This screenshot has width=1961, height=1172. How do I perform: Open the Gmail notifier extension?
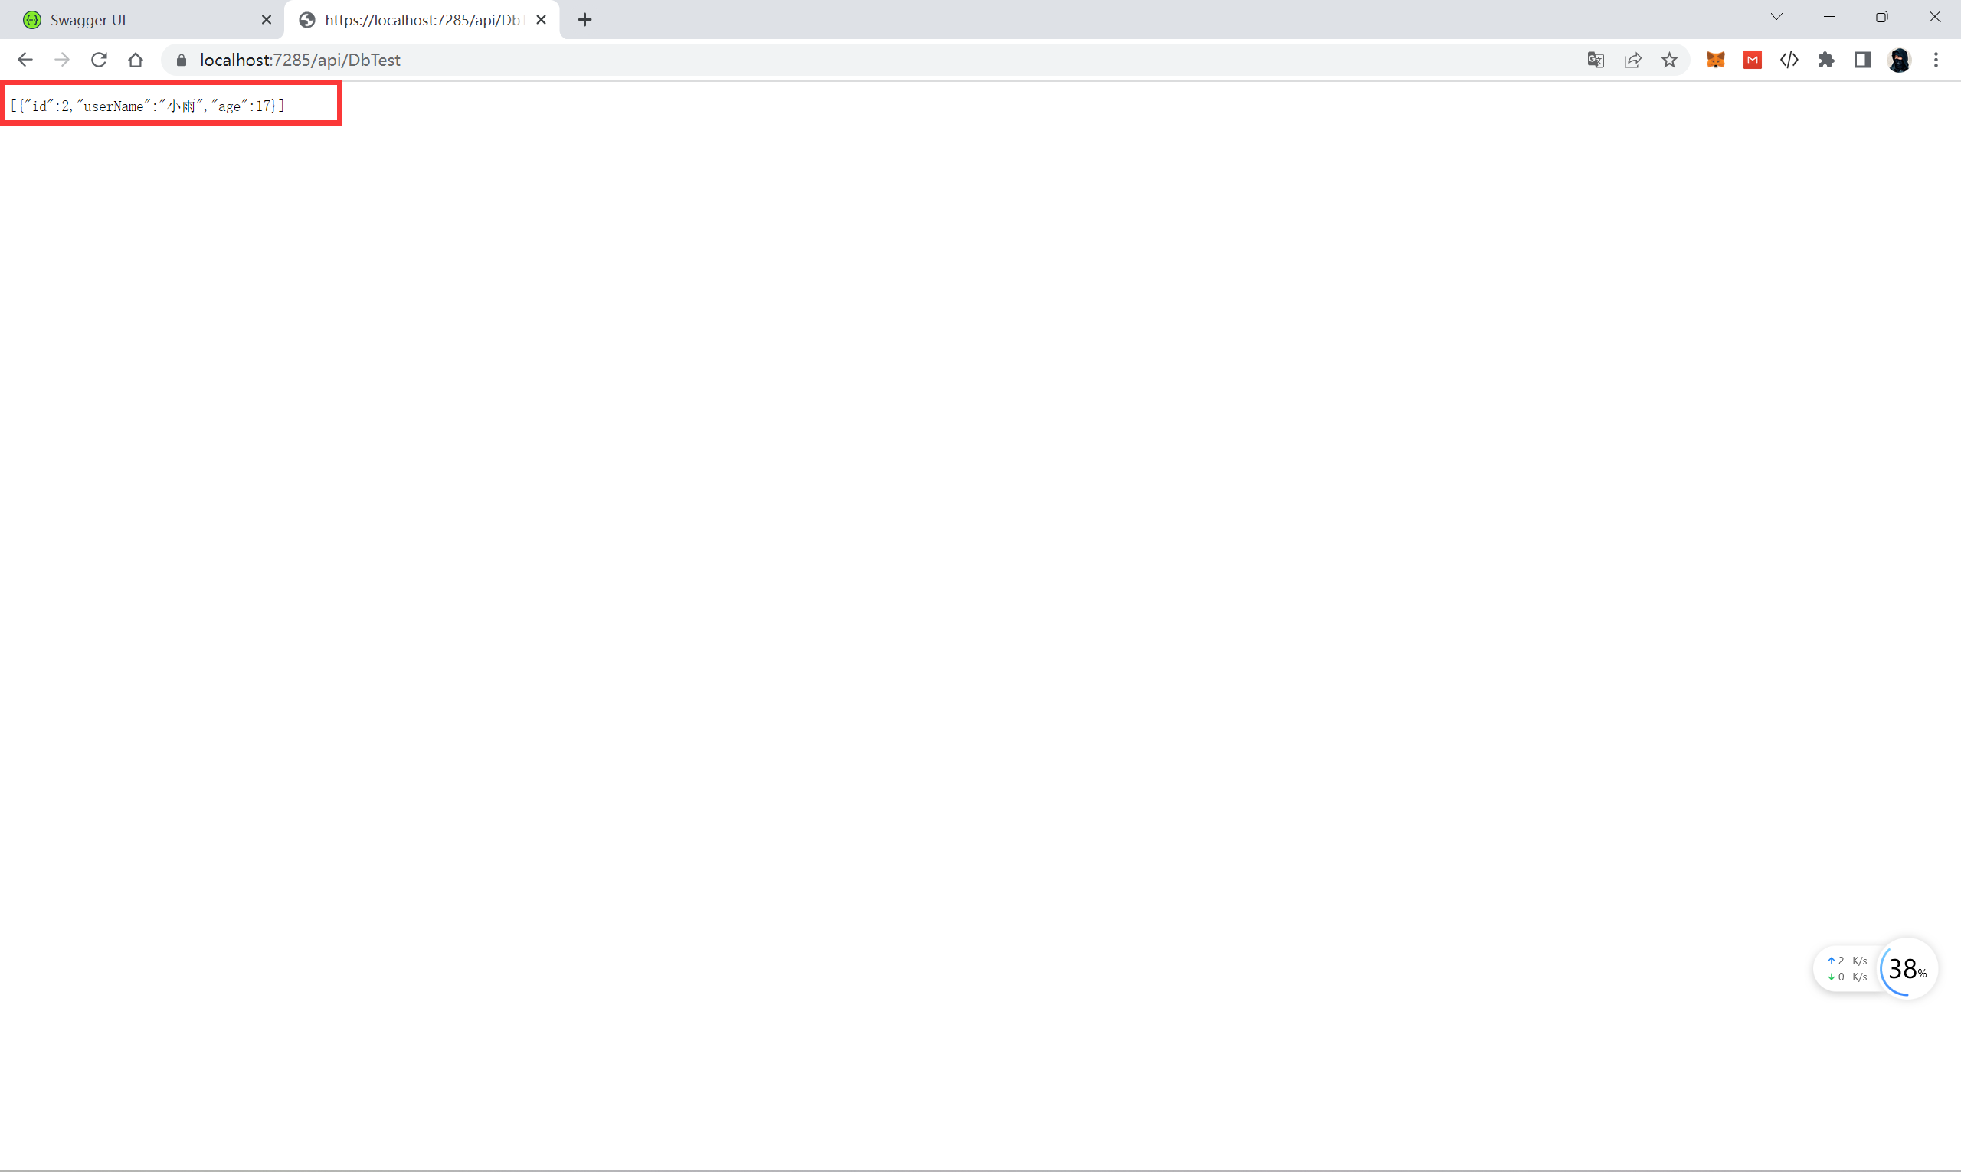[1752, 59]
